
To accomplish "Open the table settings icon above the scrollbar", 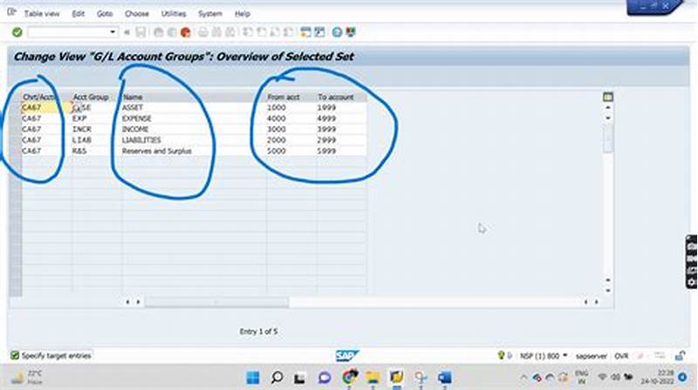I will click(x=607, y=97).
